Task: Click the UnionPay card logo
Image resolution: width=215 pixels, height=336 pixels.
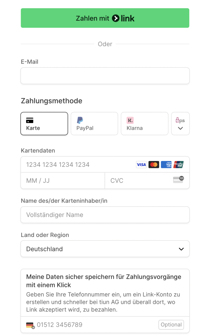Action: [x=179, y=164]
